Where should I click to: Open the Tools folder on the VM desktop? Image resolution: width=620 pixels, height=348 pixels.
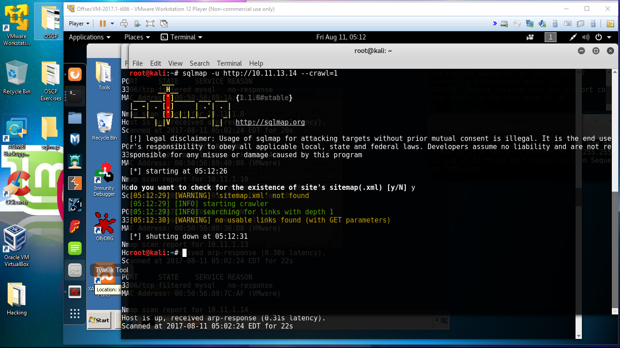pos(104,75)
